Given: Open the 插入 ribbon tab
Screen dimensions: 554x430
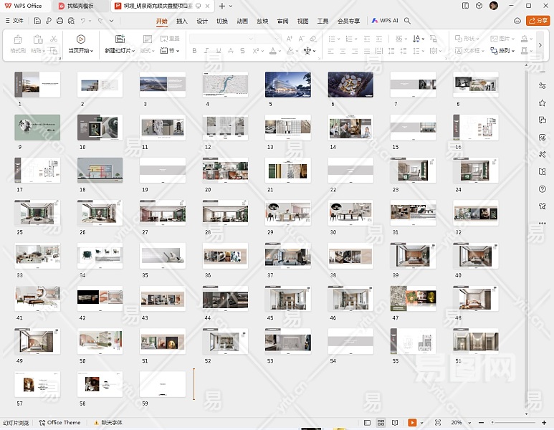Looking at the screenshot, I should click(x=182, y=21).
